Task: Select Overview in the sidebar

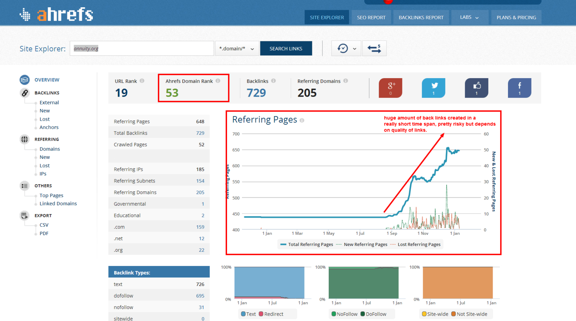Action: click(x=47, y=80)
